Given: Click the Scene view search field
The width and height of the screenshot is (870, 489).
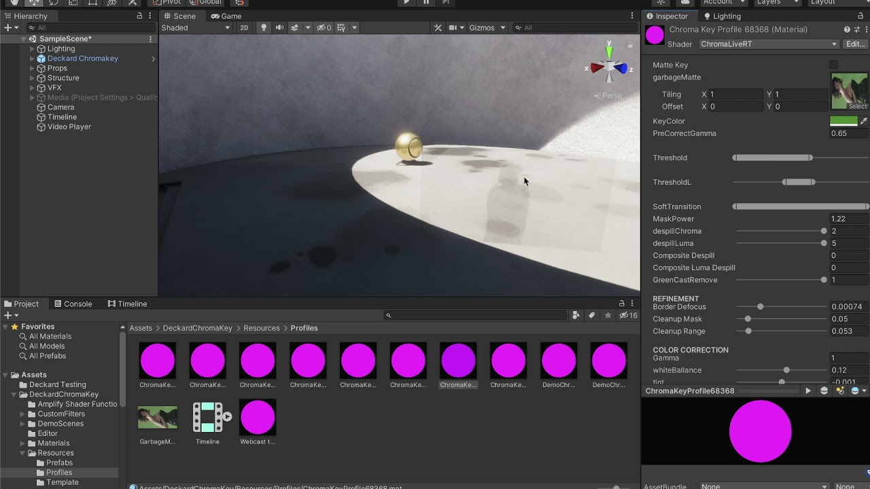Looking at the screenshot, I should [x=576, y=28].
